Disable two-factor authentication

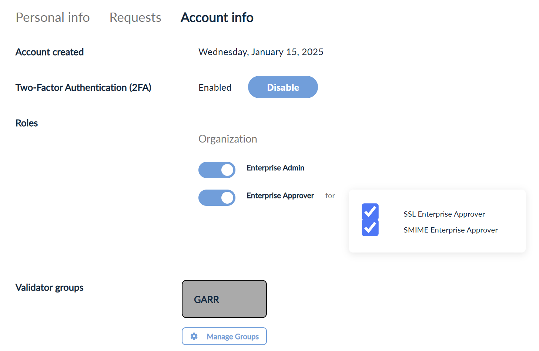[x=283, y=87]
